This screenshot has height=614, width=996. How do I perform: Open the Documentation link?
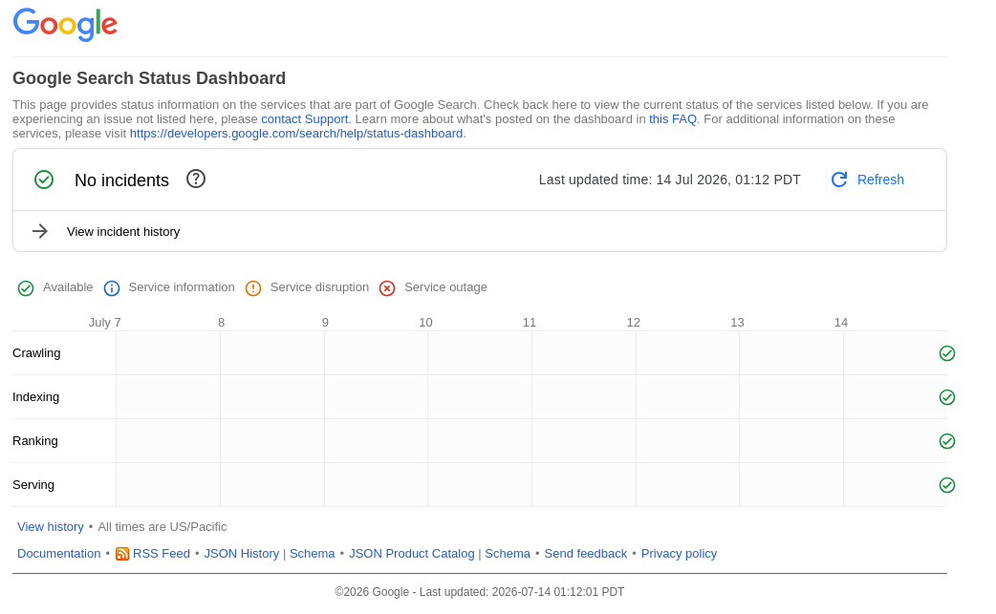[x=58, y=553]
